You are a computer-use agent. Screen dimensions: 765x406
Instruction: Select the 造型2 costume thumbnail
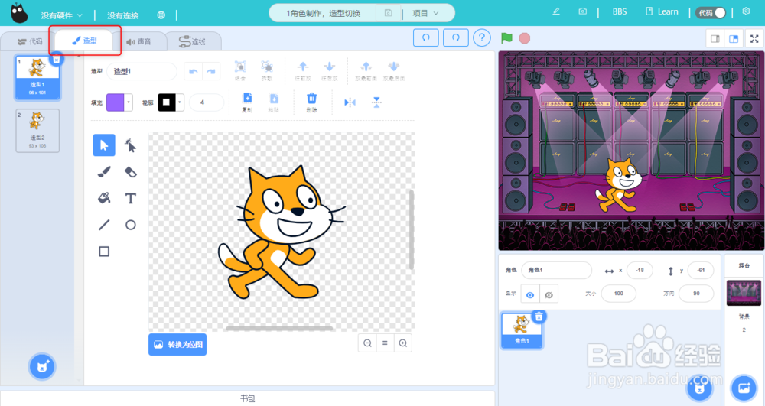click(37, 131)
